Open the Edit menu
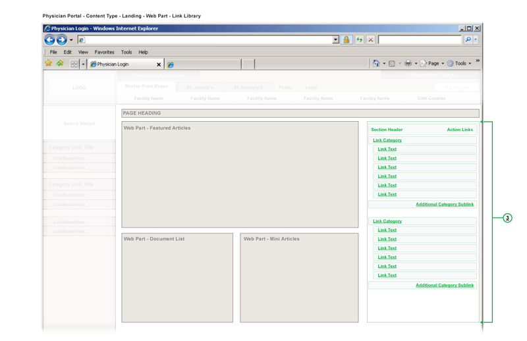Screen dimensions: 527x341 68,52
